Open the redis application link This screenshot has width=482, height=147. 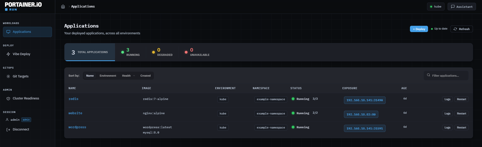pyautogui.click(x=73, y=99)
